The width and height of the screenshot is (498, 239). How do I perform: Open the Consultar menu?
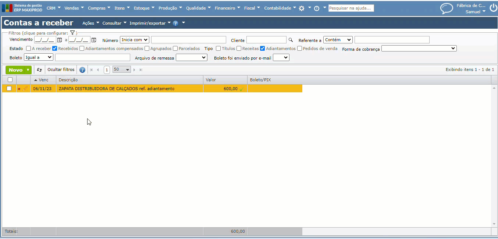click(115, 23)
